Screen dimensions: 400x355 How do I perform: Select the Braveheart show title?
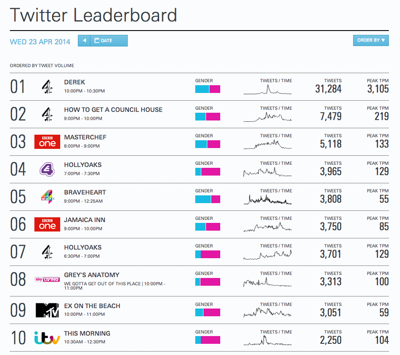coord(85,192)
